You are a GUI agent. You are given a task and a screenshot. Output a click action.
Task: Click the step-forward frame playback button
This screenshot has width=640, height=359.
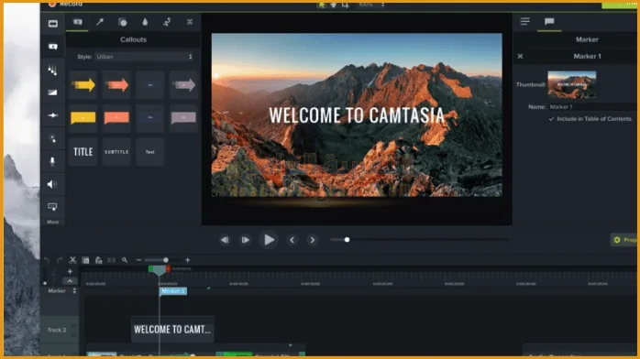tap(246, 240)
